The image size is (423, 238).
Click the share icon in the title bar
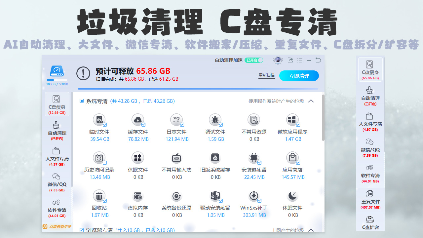pyautogui.click(x=291, y=60)
